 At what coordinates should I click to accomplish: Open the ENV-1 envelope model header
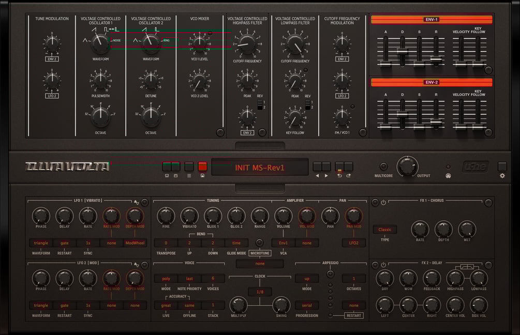click(x=432, y=20)
